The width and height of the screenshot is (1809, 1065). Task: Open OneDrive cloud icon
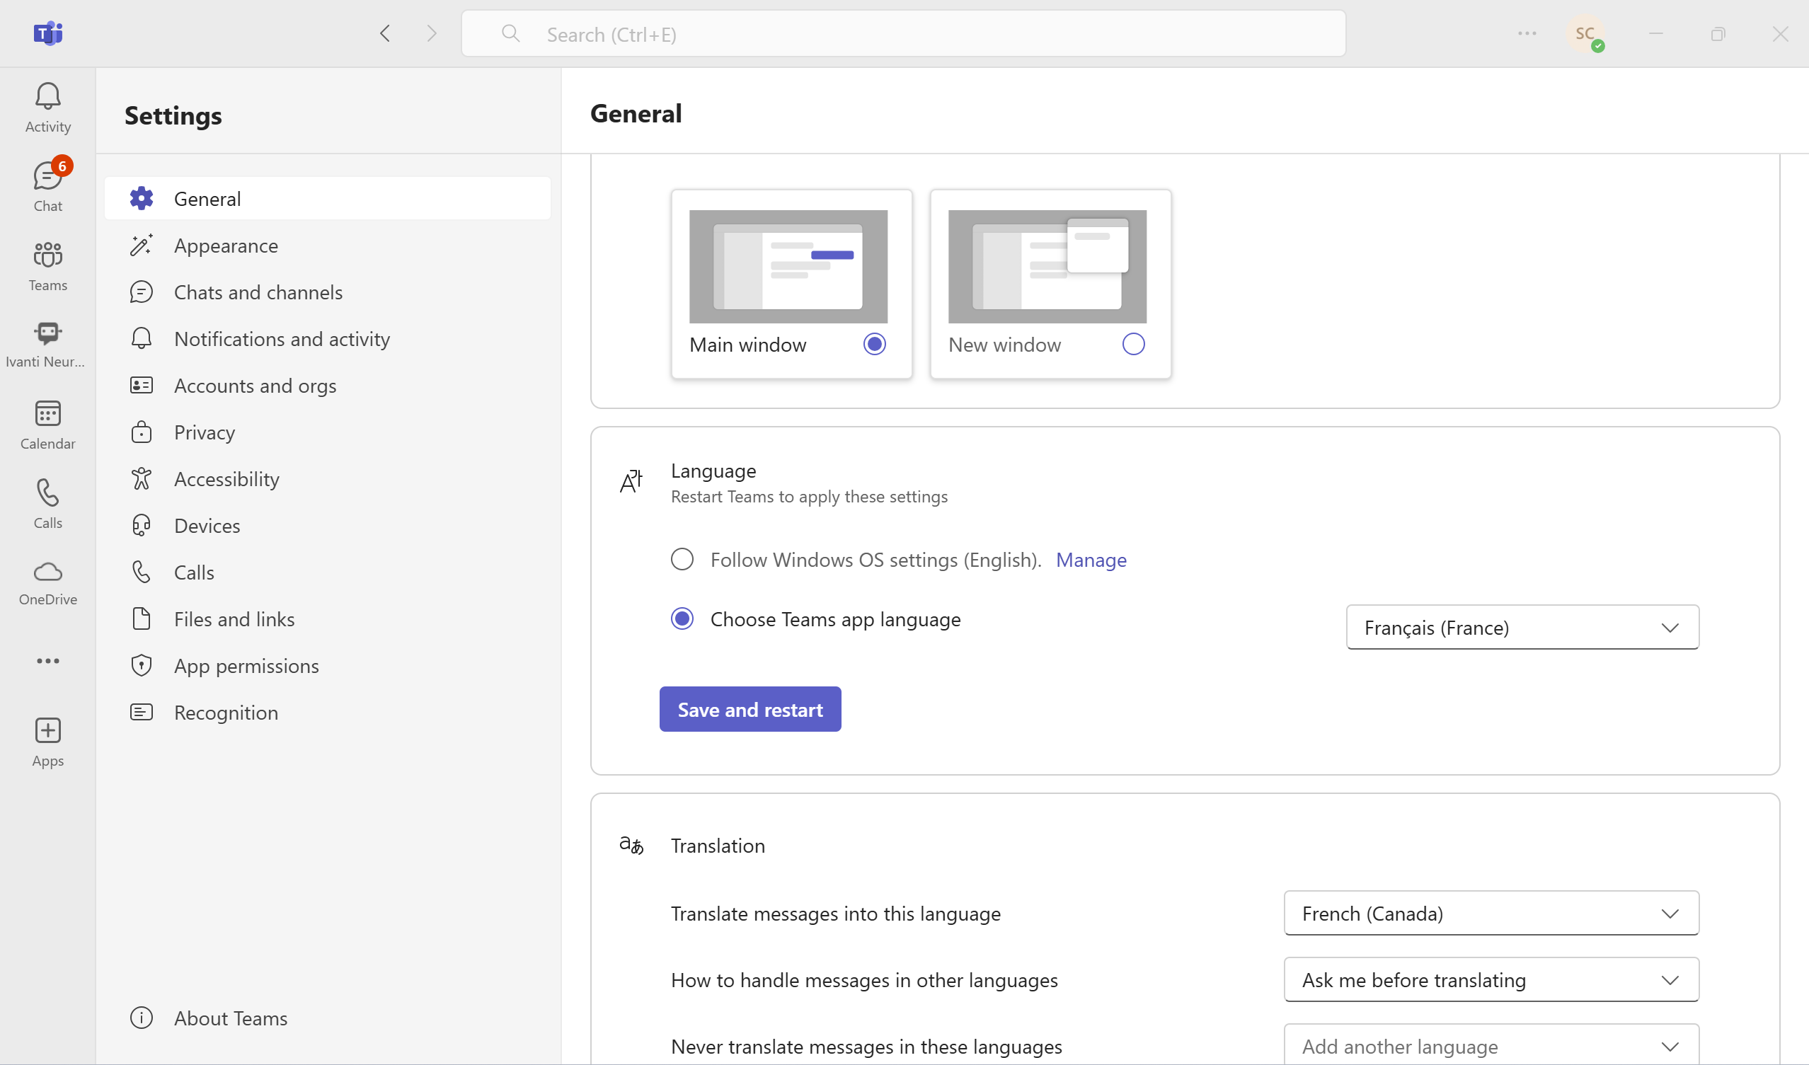pos(47,582)
